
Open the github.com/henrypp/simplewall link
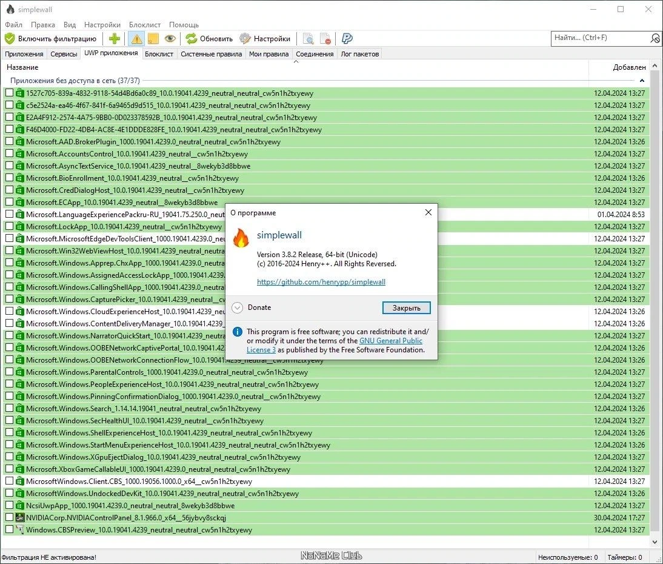coord(321,282)
